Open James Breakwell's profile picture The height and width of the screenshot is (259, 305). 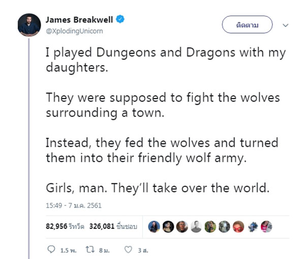click(x=29, y=25)
